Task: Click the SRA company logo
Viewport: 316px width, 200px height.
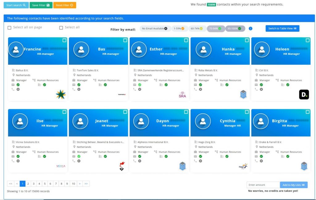Action: click(182, 95)
